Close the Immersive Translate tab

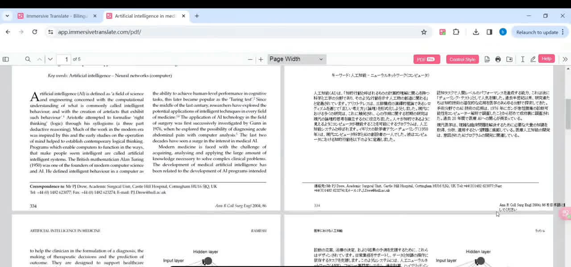point(95,16)
